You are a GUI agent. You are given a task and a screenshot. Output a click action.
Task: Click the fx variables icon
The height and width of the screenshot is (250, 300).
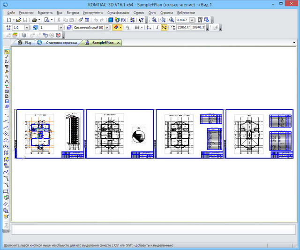124,20
